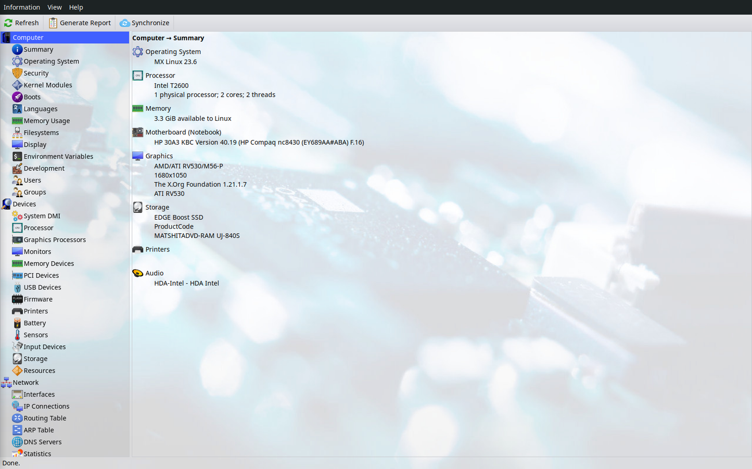Select the Development icon
752x469 pixels.
pyautogui.click(x=17, y=168)
